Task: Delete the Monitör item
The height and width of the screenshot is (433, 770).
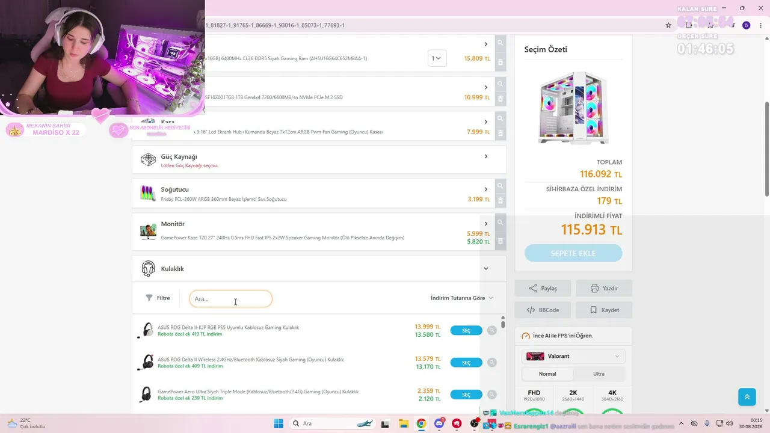Action: pos(500,241)
